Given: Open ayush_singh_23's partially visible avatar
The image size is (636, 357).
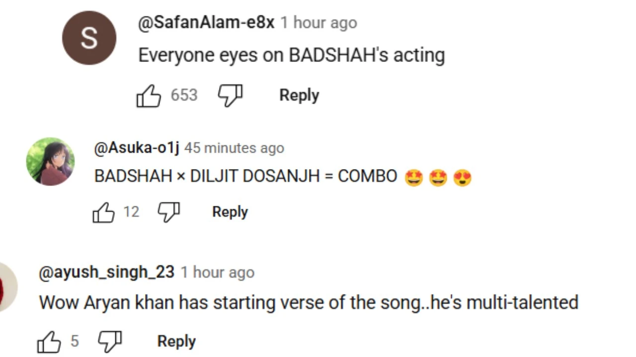Looking at the screenshot, I should [7, 287].
